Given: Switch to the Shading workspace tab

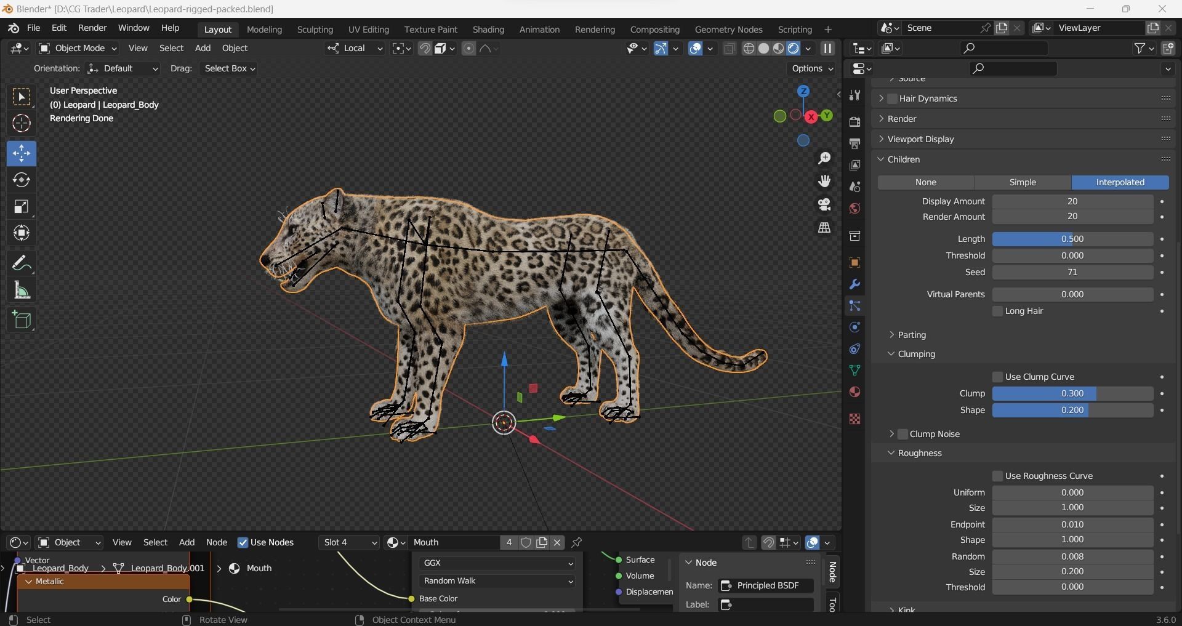Looking at the screenshot, I should [488, 30].
